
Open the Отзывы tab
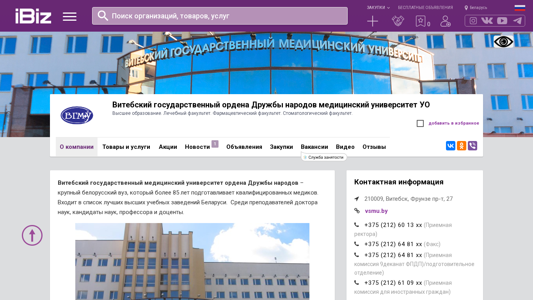[x=374, y=147]
